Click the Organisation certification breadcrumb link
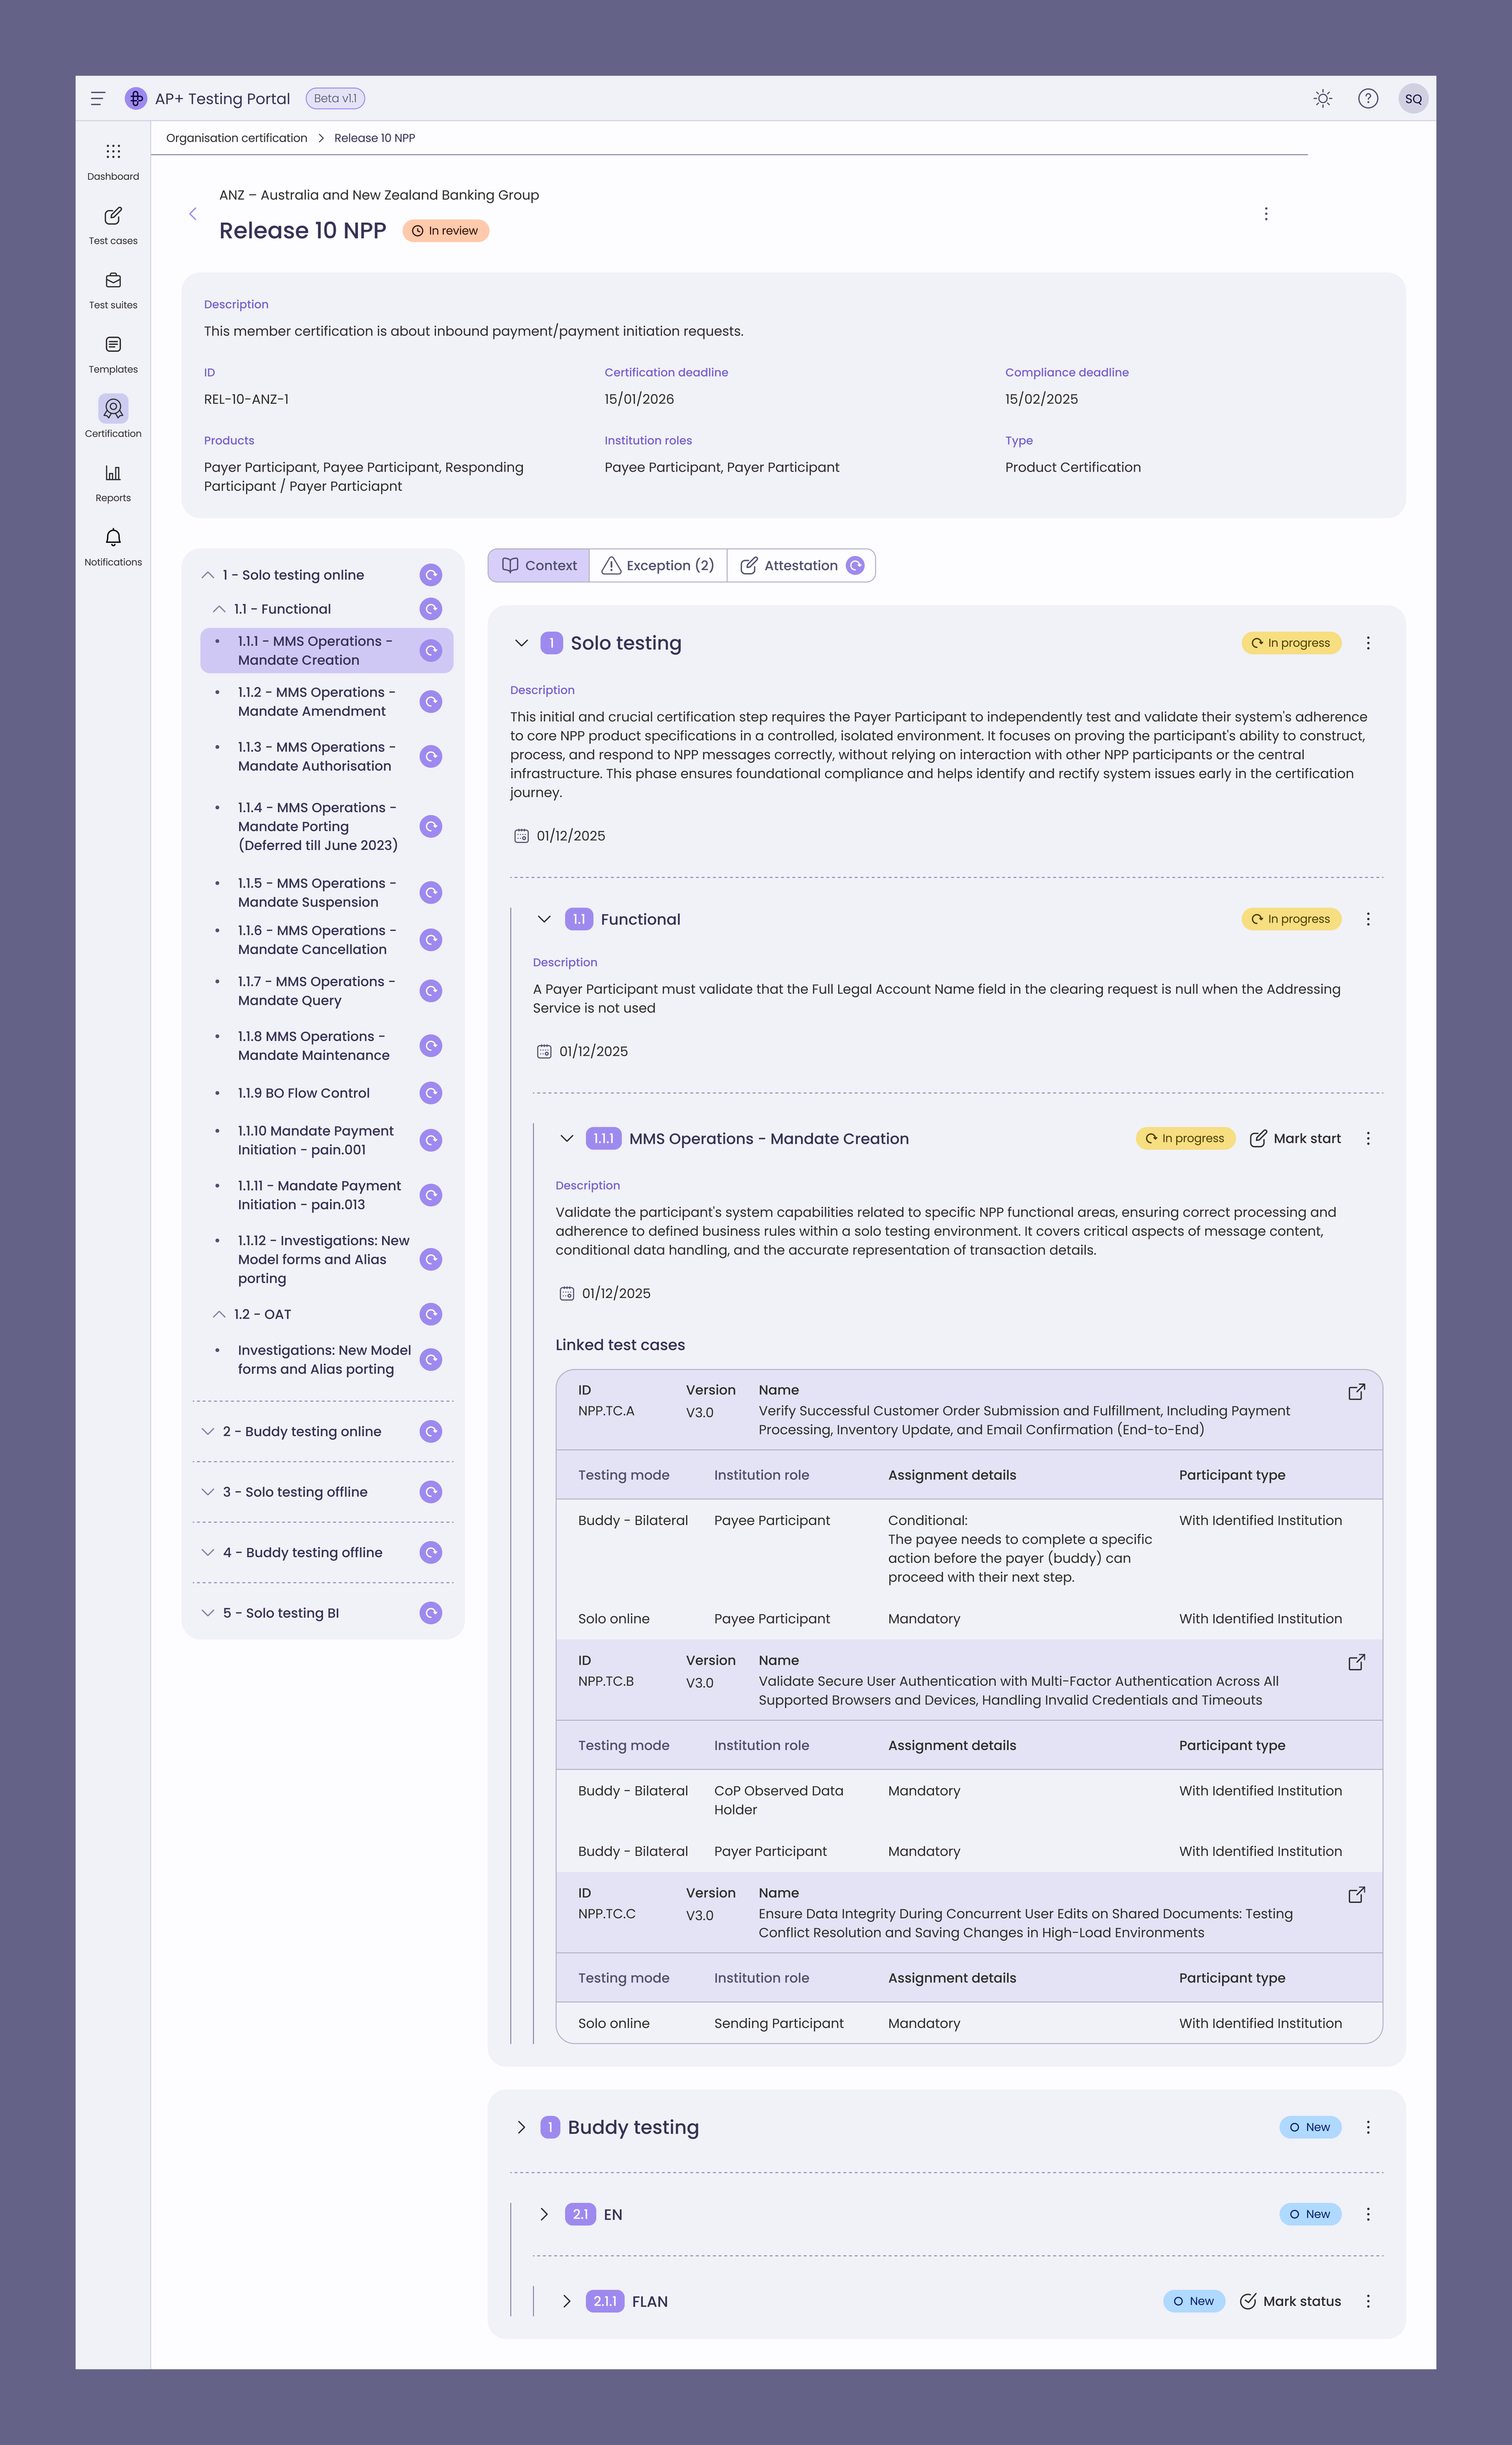 tap(236, 138)
